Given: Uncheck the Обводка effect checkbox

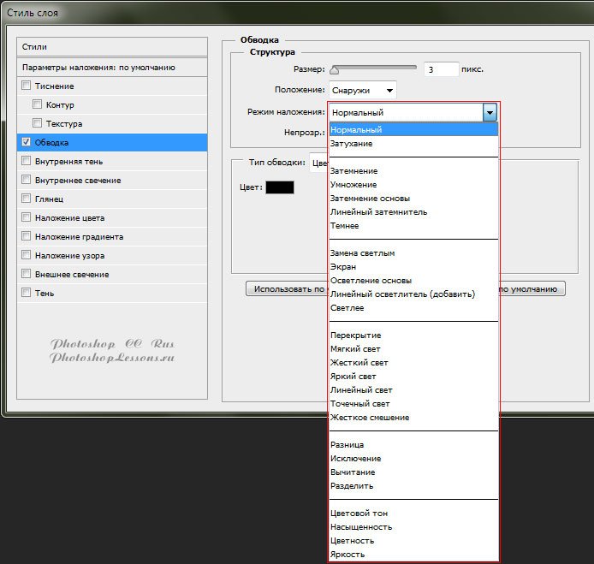Looking at the screenshot, I should point(27,142).
